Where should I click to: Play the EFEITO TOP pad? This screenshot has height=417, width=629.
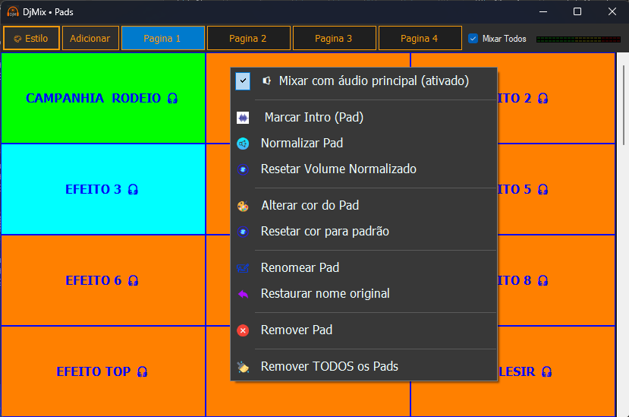[103, 371]
